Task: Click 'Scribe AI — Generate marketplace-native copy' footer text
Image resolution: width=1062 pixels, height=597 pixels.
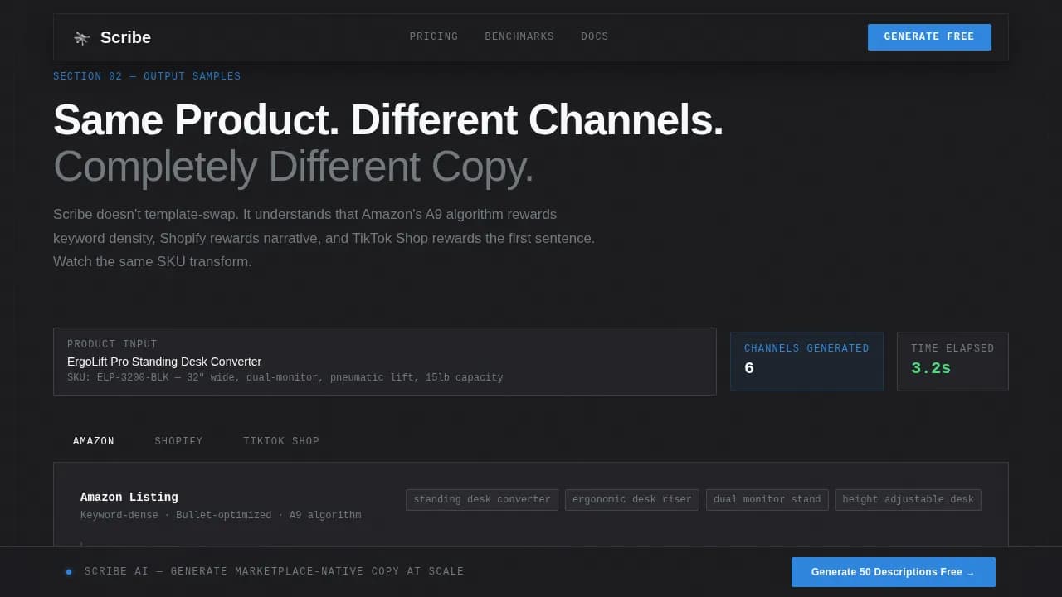Action: [x=275, y=571]
